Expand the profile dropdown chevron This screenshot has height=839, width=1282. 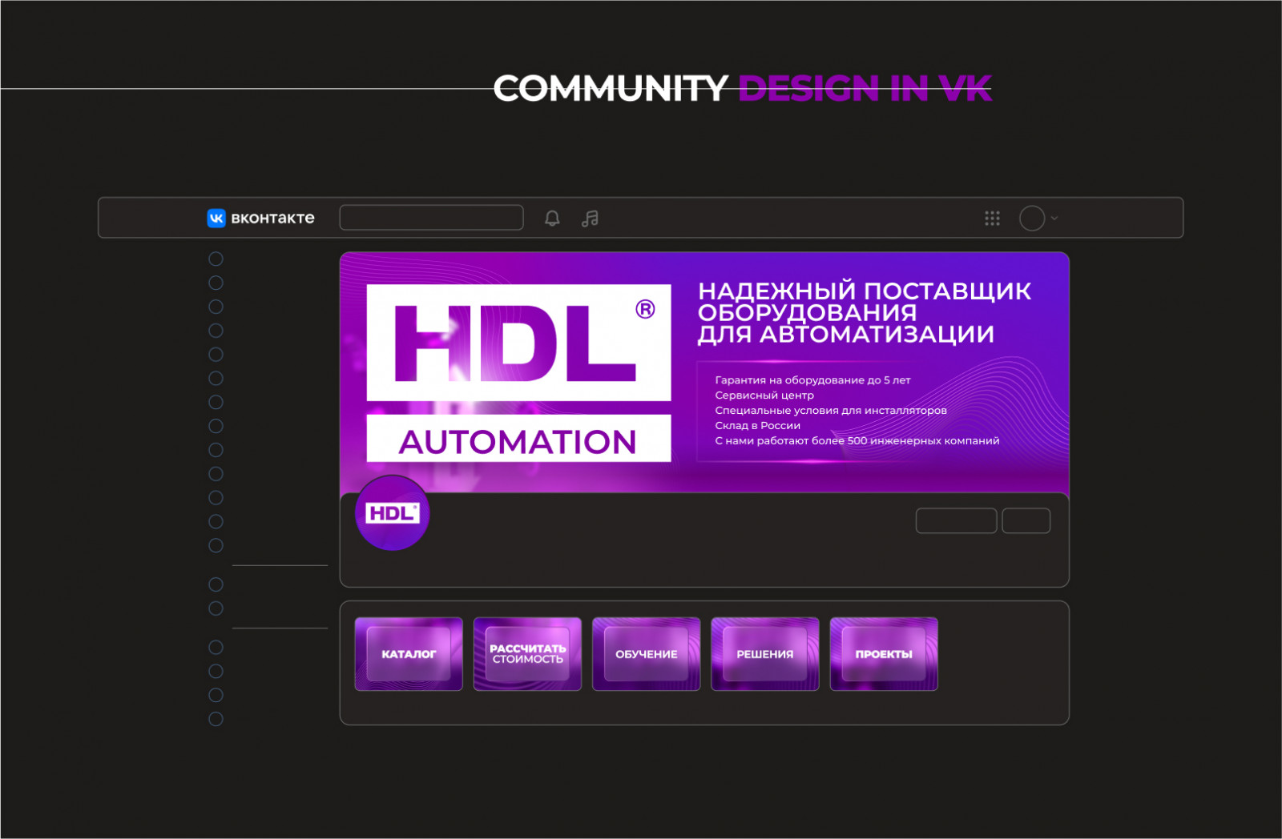pyautogui.click(x=1054, y=218)
